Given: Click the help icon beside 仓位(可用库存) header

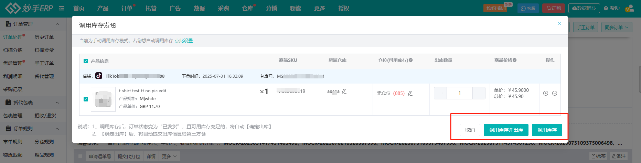Looking at the screenshot, I should point(410,60).
